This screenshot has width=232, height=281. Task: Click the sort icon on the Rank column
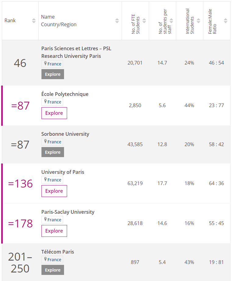(x=34, y=20)
